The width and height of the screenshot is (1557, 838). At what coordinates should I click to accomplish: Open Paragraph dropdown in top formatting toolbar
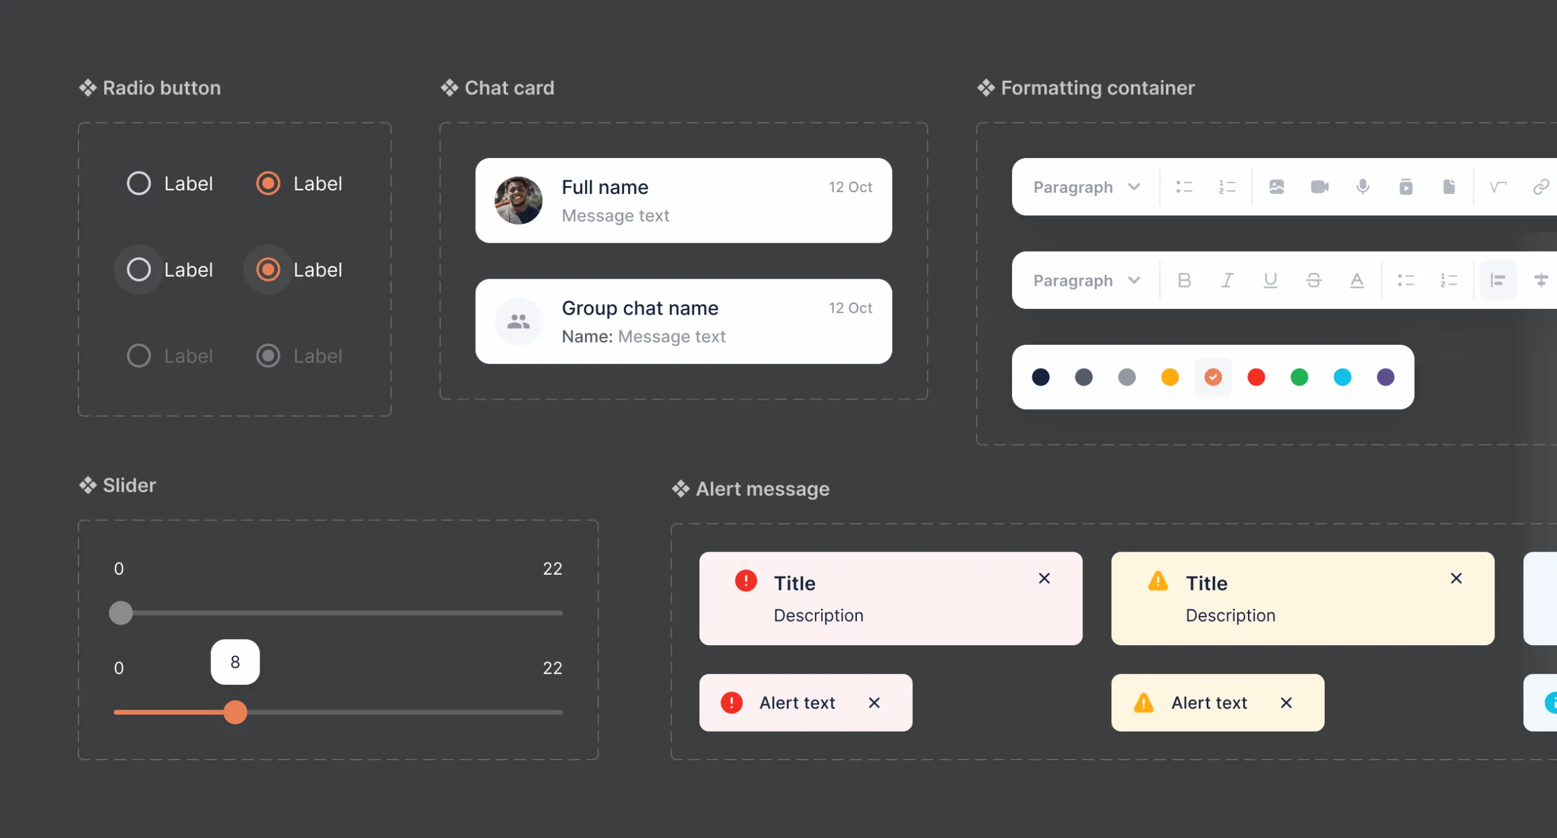coord(1086,187)
